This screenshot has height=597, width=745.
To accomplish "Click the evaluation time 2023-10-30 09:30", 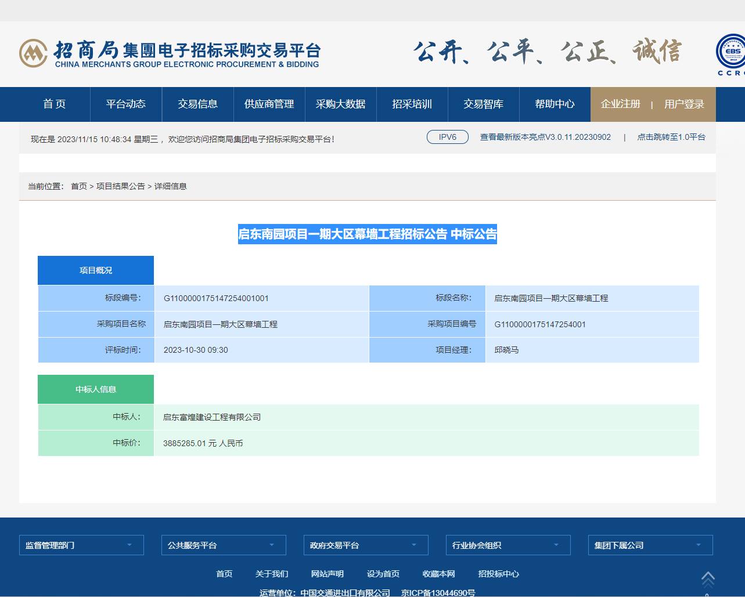I will coord(196,350).
